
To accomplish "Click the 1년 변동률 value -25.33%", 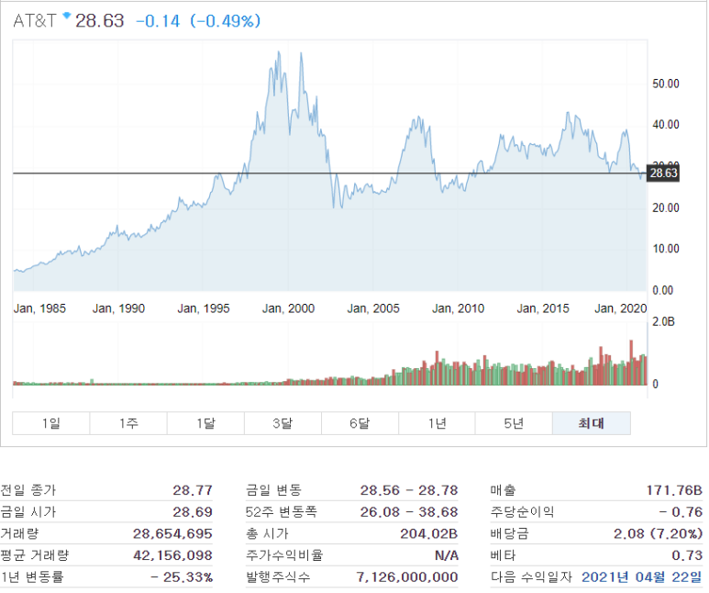I will (x=182, y=577).
